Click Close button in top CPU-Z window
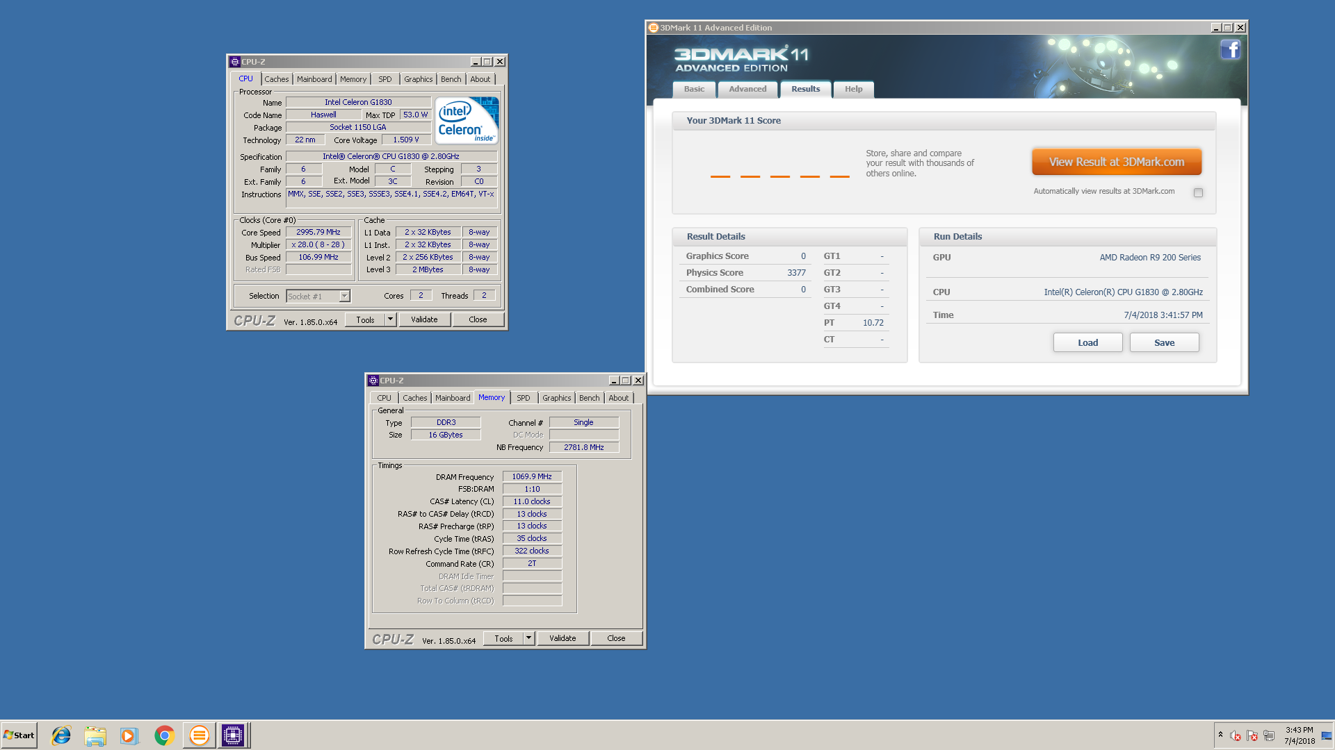This screenshot has width=1335, height=750. click(478, 319)
